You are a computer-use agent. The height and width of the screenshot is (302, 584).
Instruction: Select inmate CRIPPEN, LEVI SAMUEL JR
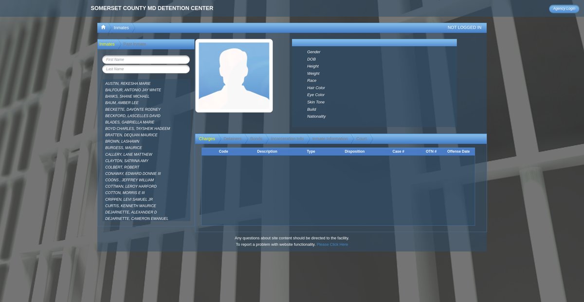129,199
